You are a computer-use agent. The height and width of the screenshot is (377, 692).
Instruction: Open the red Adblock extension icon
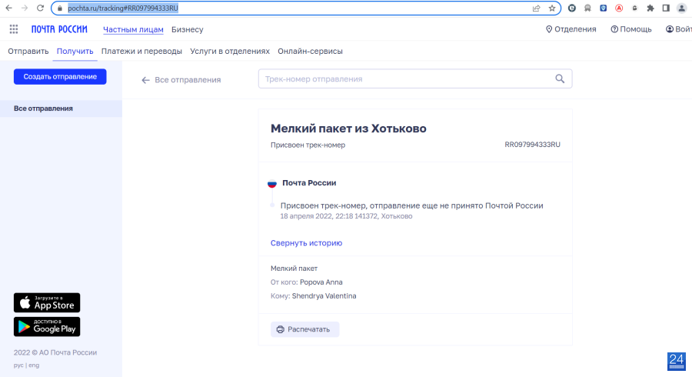[x=619, y=8]
